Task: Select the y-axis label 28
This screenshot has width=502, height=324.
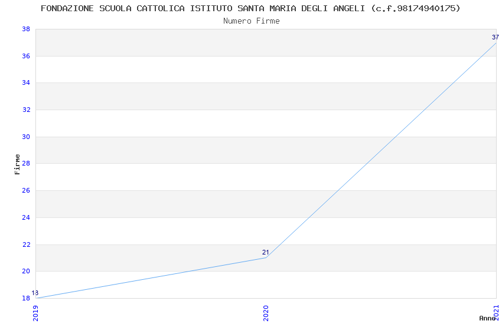Action: click(x=26, y=163)
